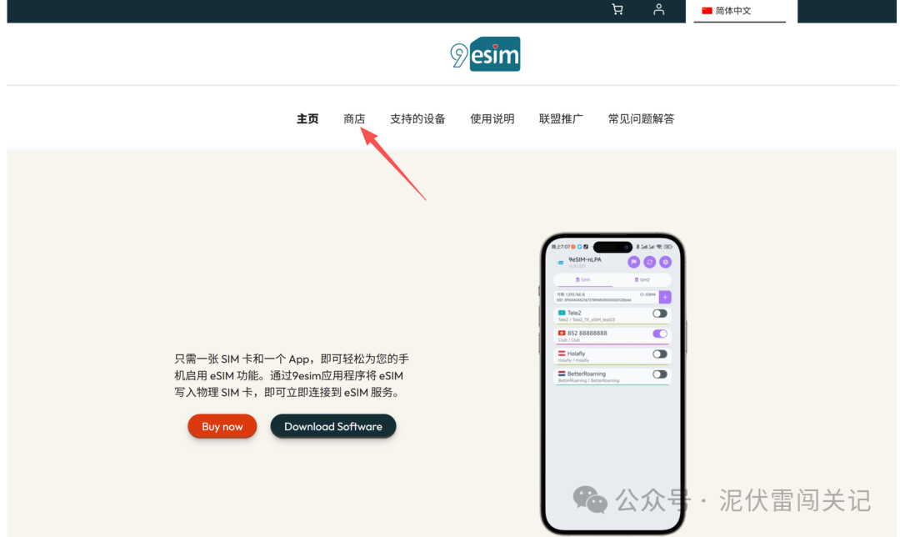Open the 简体中文 language dropdown
The height and width of the screenshot is (537, 900).
pyautogui.click(x=739, y=11)
